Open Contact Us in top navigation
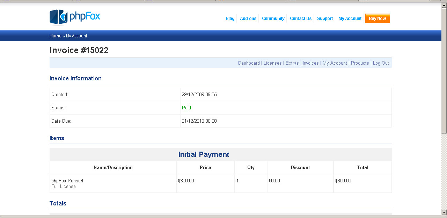This screenshot has height=218, width=447. (x=301, y=19)
